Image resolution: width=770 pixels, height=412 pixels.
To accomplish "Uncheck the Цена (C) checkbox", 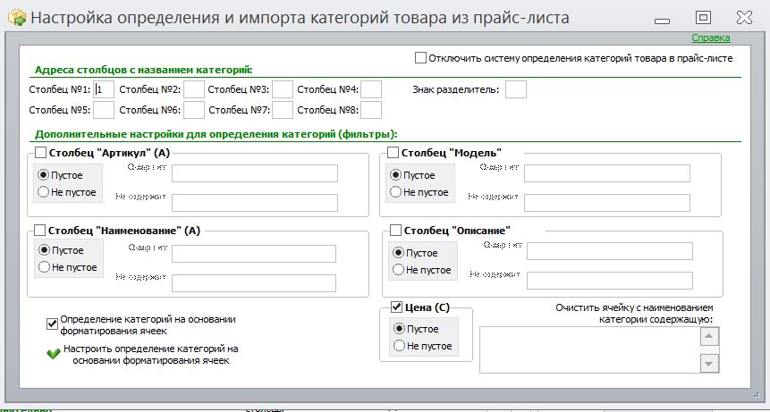I will (x=396, y=307).
